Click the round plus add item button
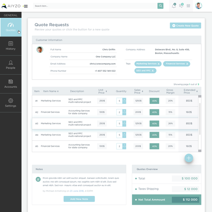The image size is (212, 212). 189,158
